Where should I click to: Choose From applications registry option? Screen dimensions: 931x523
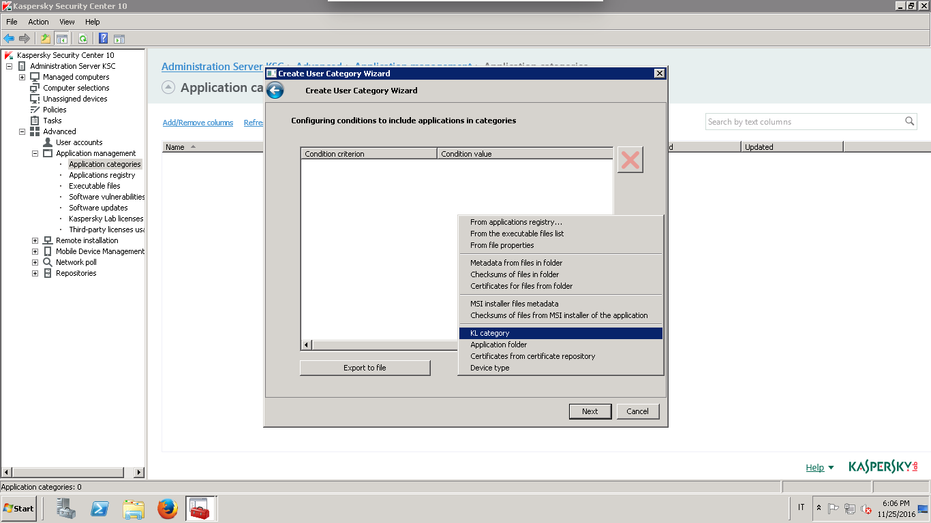point(561,222)
